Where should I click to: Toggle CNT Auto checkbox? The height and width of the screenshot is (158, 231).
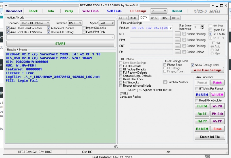[210, 34]
